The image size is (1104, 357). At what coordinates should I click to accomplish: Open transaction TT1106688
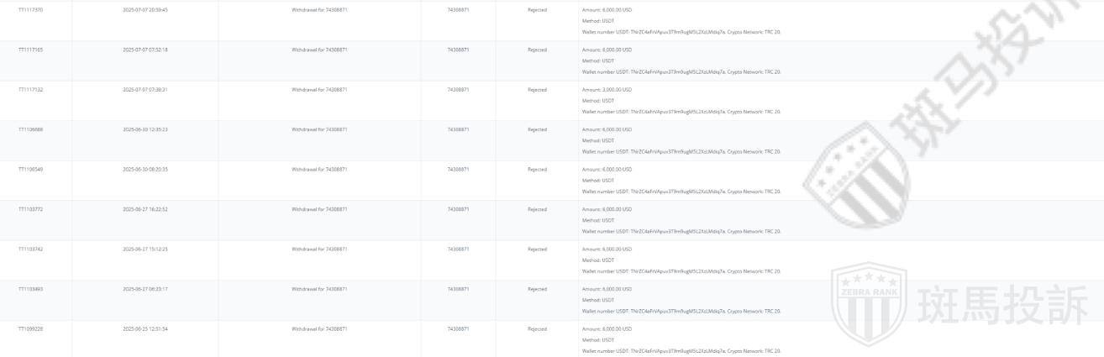pyautogui.click(x=31, y=129)
